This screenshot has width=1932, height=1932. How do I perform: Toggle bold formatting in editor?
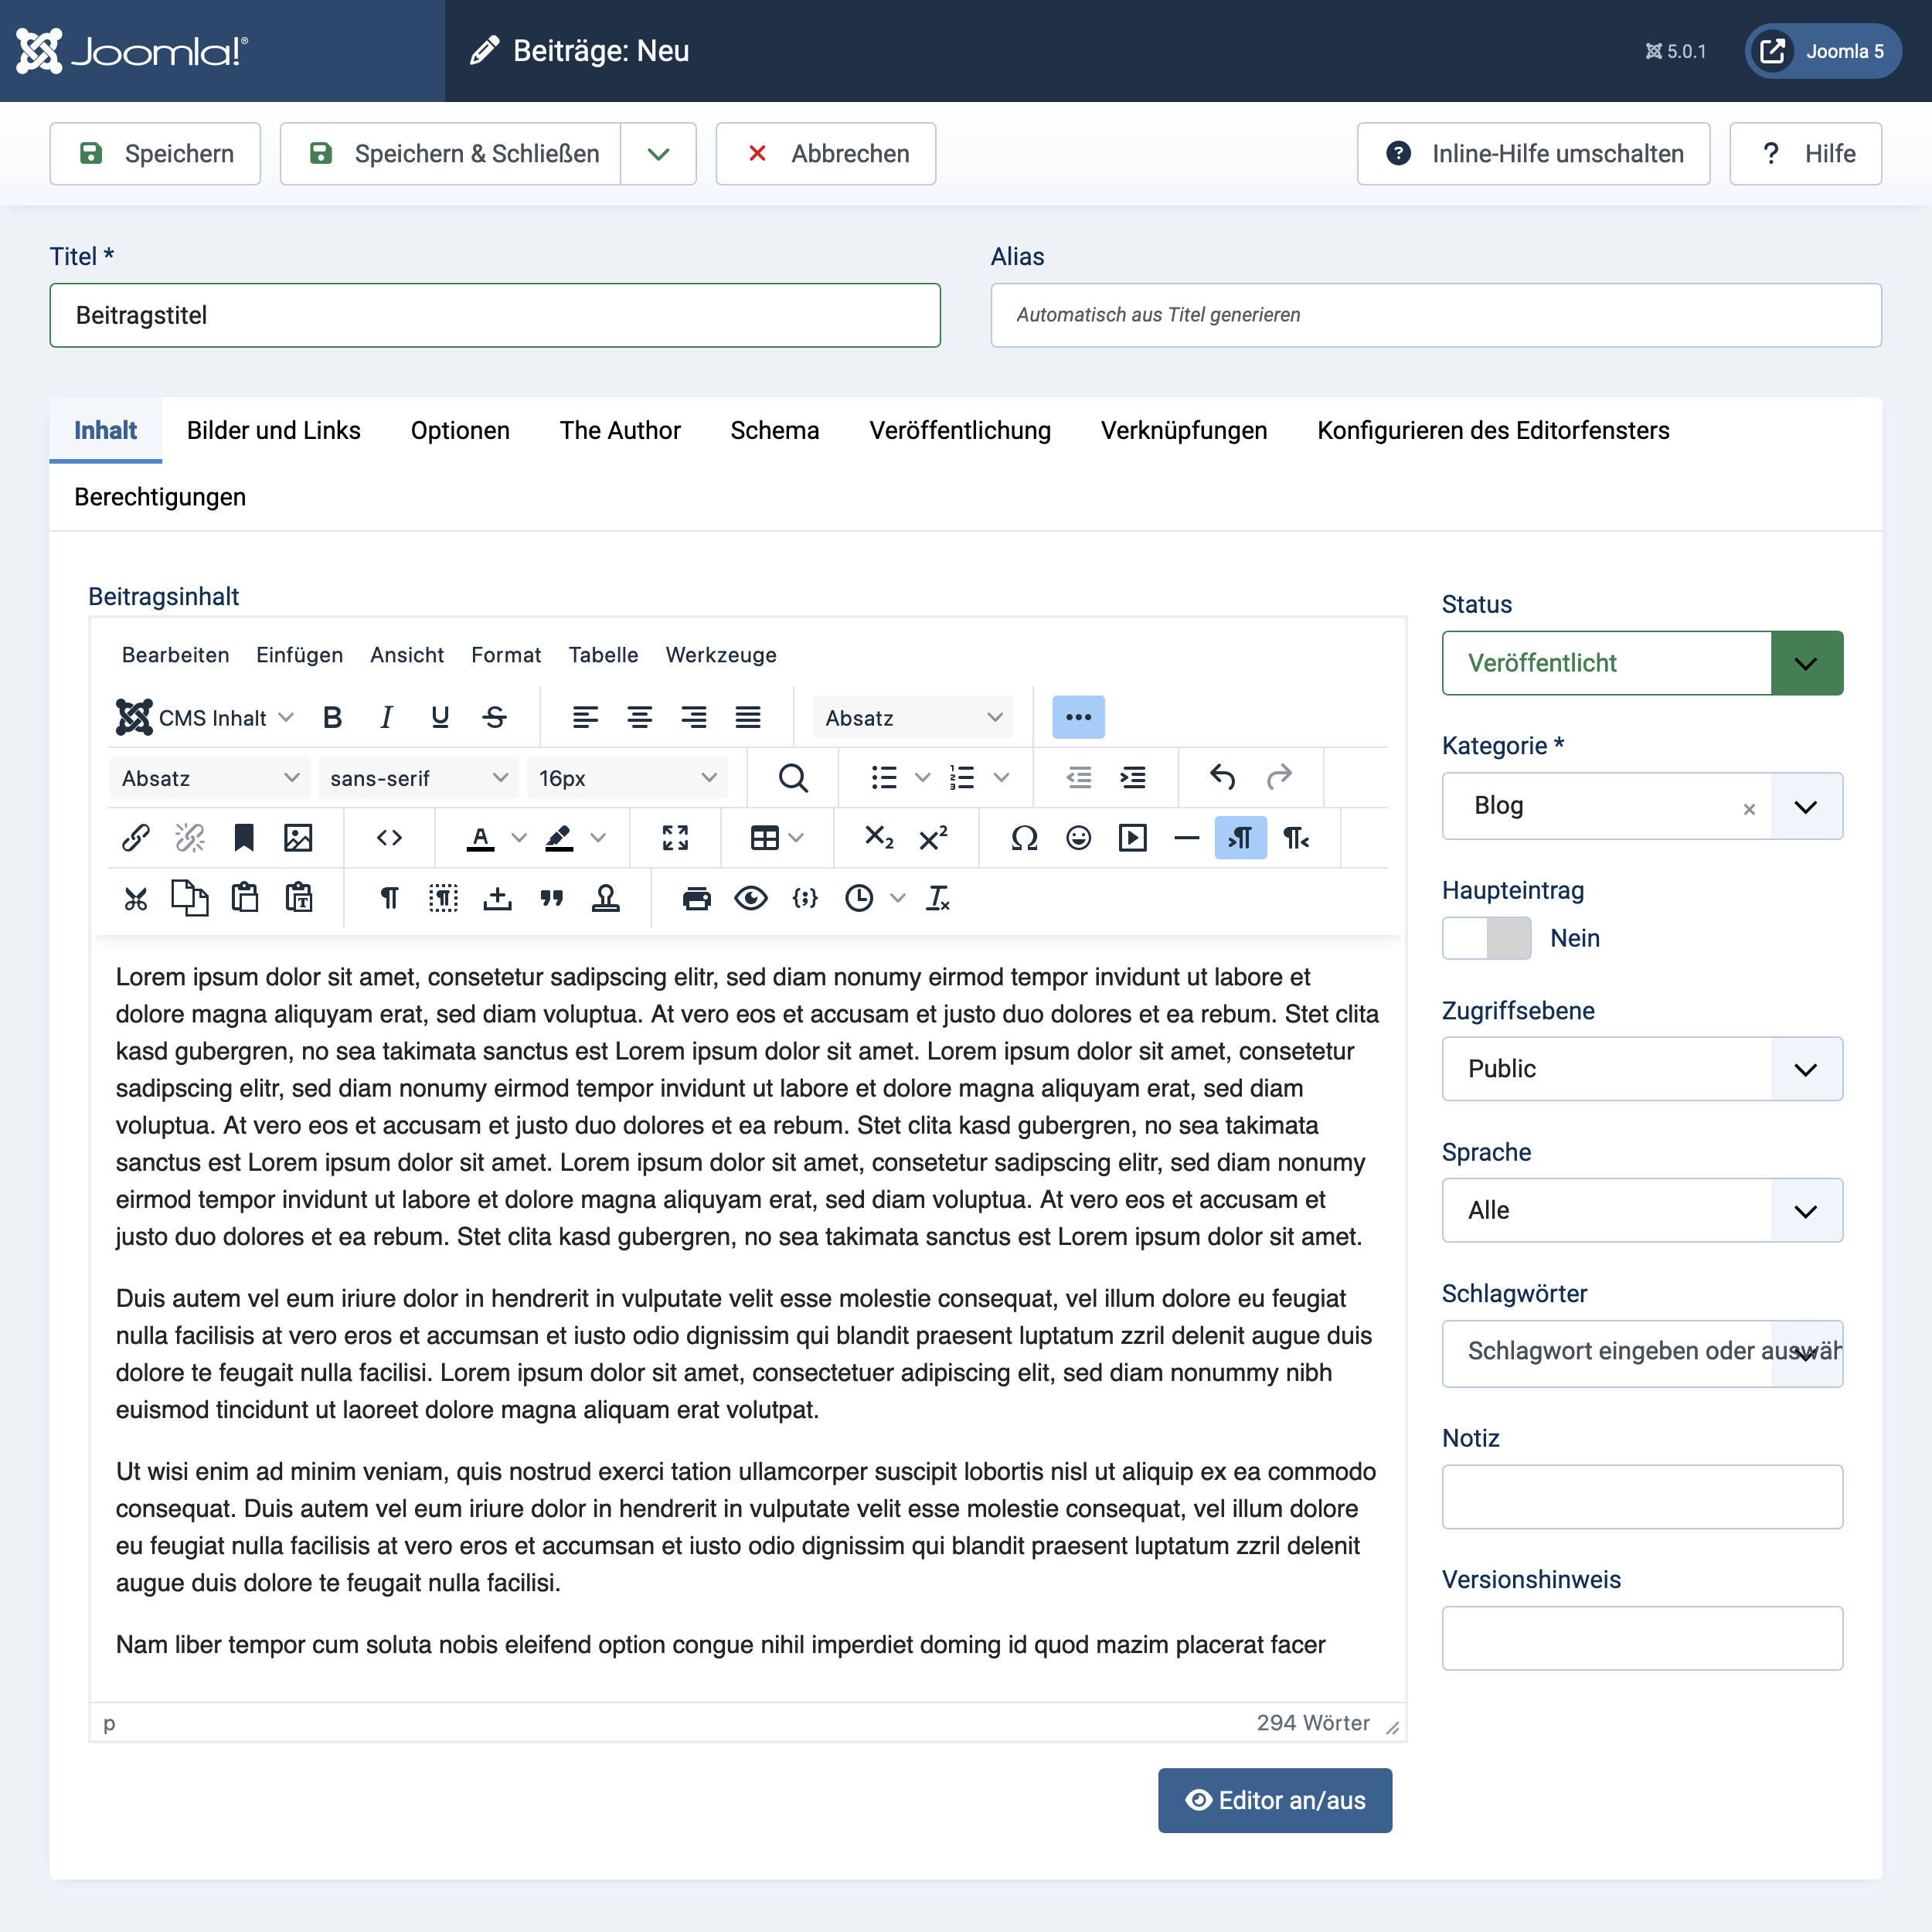pyautogui.click(x=332, y=717)
